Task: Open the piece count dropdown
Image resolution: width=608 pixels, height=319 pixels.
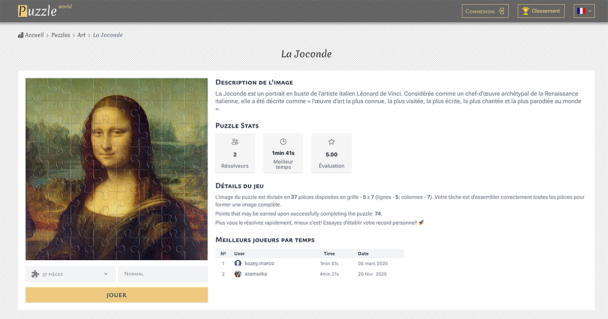Action: pos(70,273)
